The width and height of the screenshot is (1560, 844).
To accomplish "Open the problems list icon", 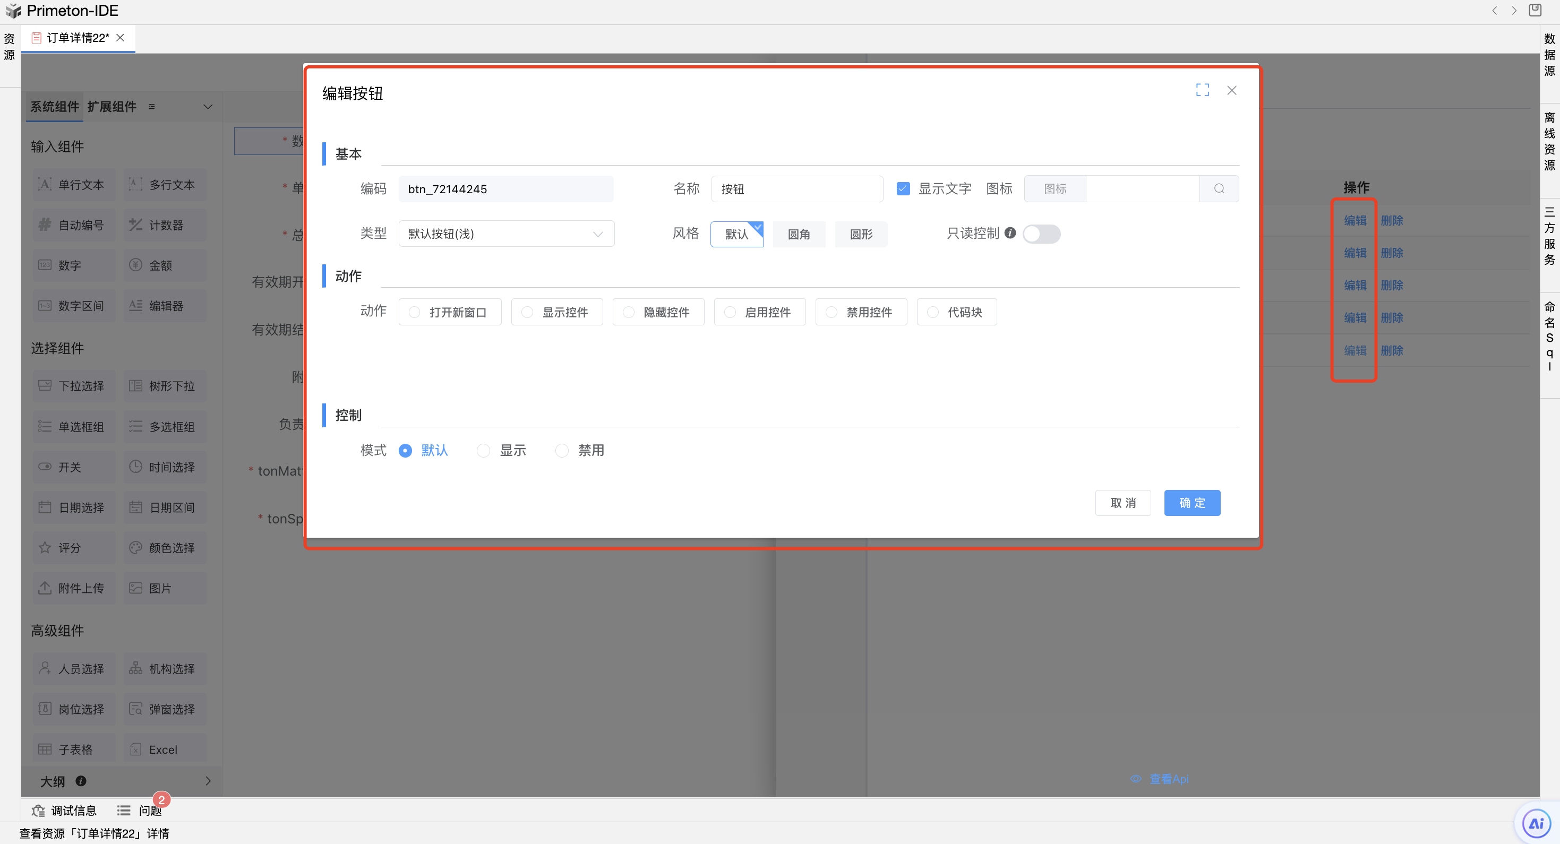I will [124, 811].
